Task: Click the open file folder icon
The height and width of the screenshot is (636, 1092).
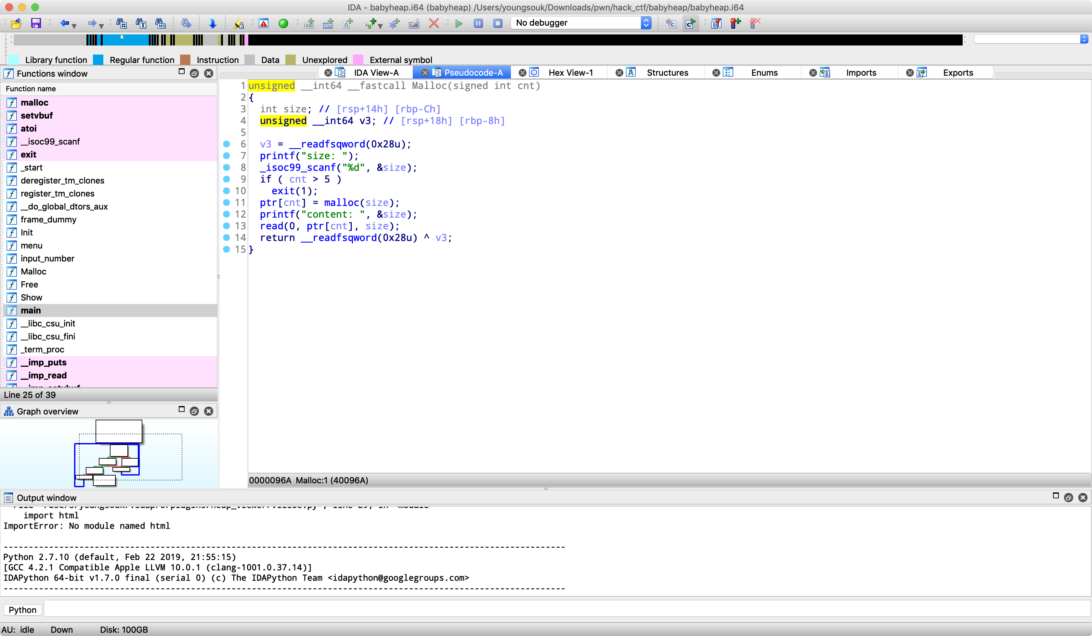Action: tap(16, 23)
